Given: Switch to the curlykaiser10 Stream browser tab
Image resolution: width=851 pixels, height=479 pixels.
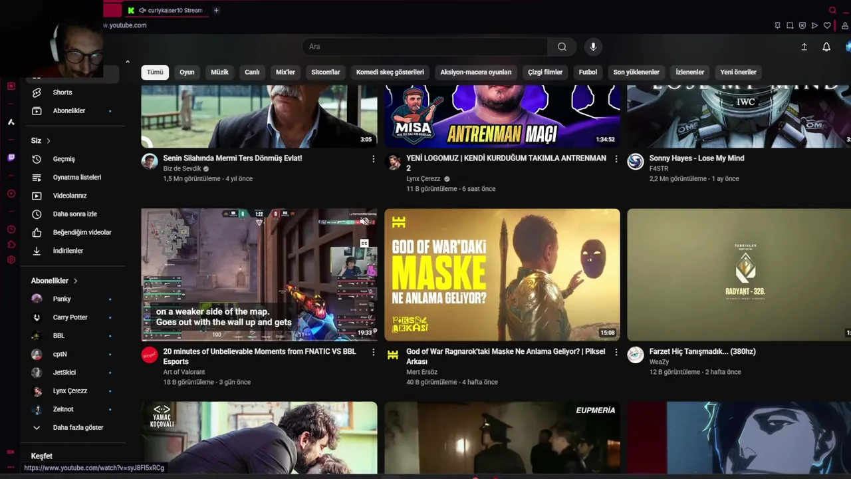Looking at the screenshot, I should pyautogui.click(x=166, y=10).
